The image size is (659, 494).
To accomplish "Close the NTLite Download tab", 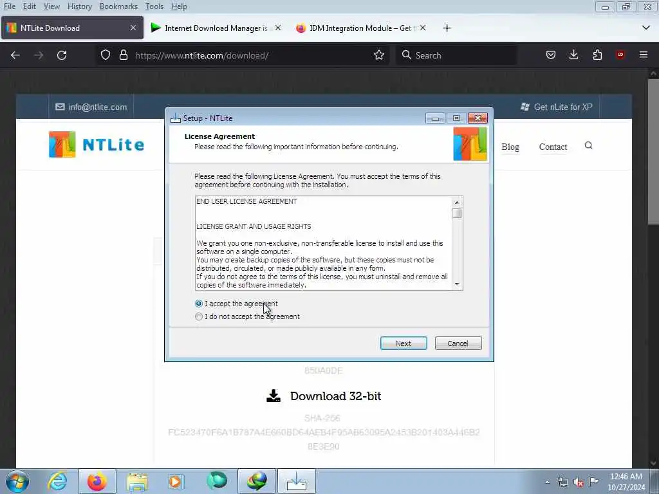I will [133, 28].
